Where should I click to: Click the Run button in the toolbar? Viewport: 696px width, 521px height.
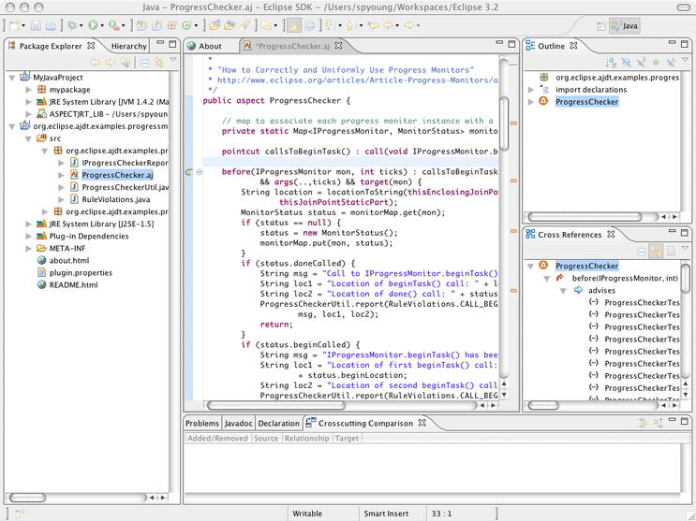click(x=92, y=25)
